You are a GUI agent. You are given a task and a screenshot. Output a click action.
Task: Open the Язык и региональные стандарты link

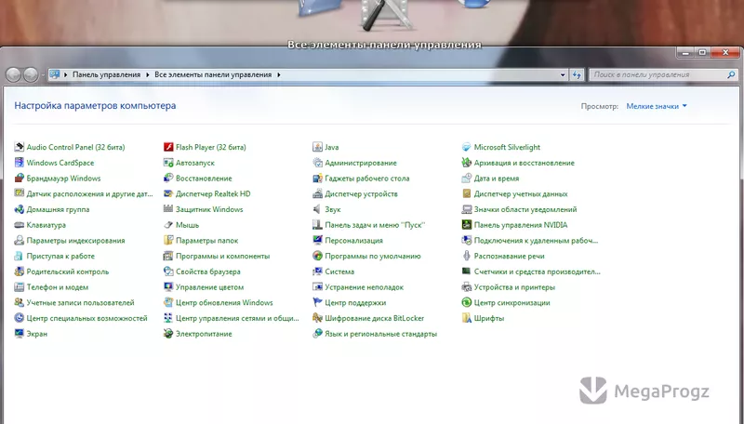coord(380,334)
